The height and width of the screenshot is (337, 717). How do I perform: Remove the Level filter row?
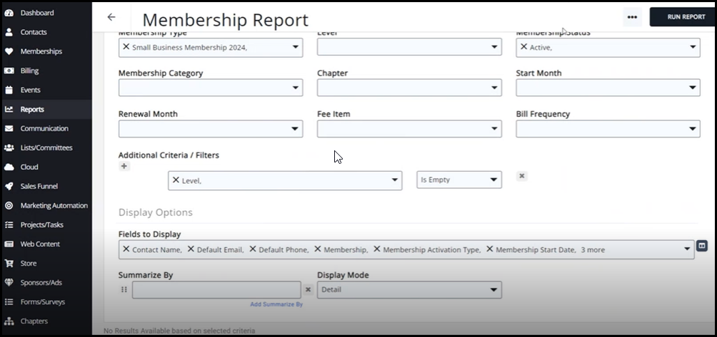[521, 176]
